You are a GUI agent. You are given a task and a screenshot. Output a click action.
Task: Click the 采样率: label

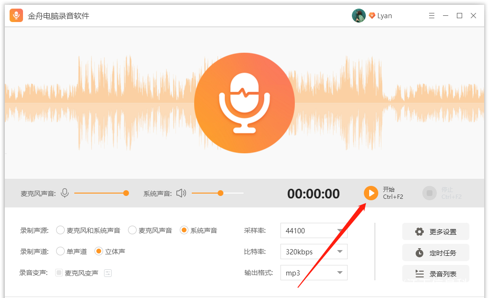255,230
